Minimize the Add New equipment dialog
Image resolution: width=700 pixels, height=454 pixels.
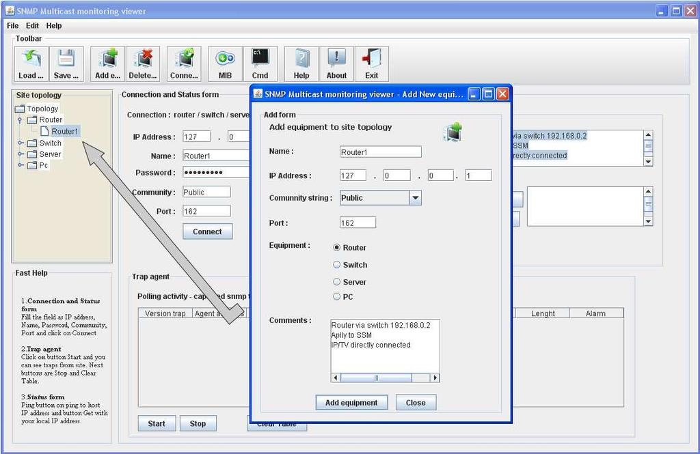(x=474, y=94)
